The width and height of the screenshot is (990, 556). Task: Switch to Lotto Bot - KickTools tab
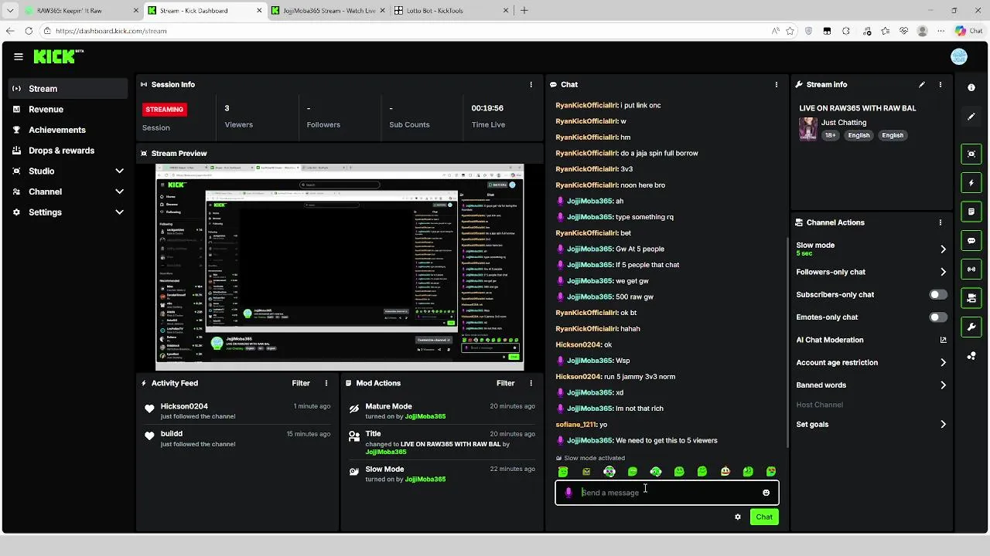tap(451, 11)
